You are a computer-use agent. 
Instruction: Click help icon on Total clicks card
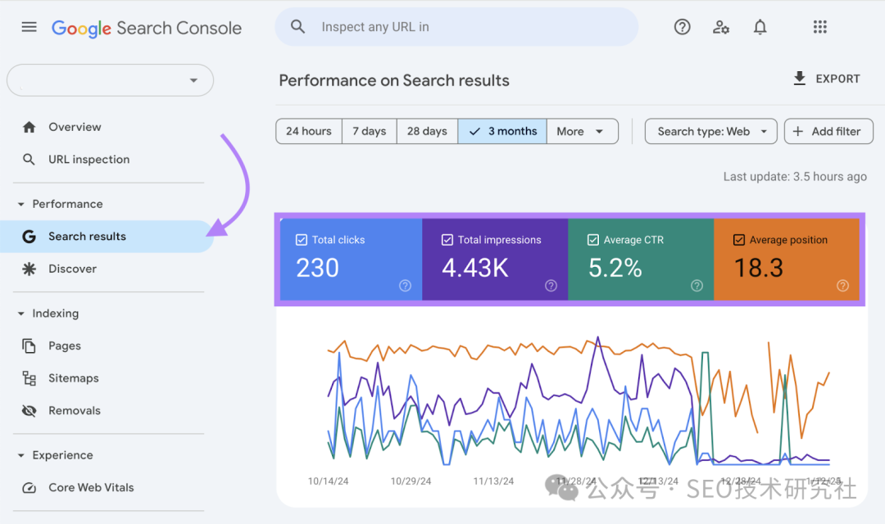point(406,286)
